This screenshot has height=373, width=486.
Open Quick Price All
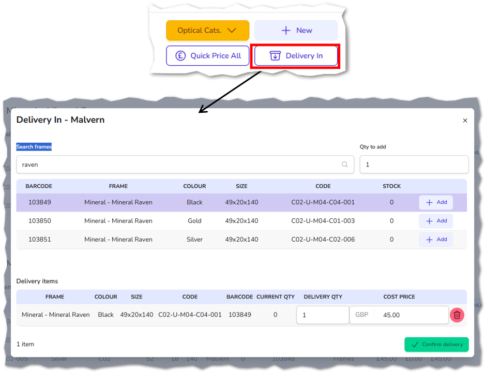pos(207,56)
